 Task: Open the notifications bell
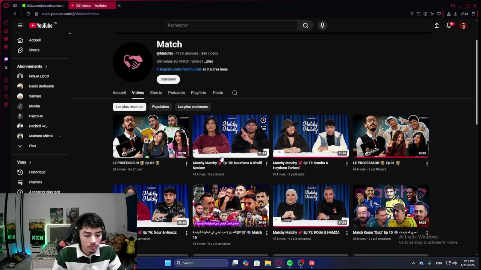(449, 25)
